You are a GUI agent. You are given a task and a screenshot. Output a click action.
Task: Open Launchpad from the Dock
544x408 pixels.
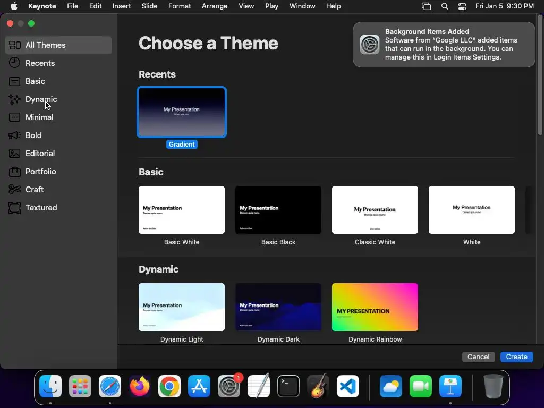point(80,386)
